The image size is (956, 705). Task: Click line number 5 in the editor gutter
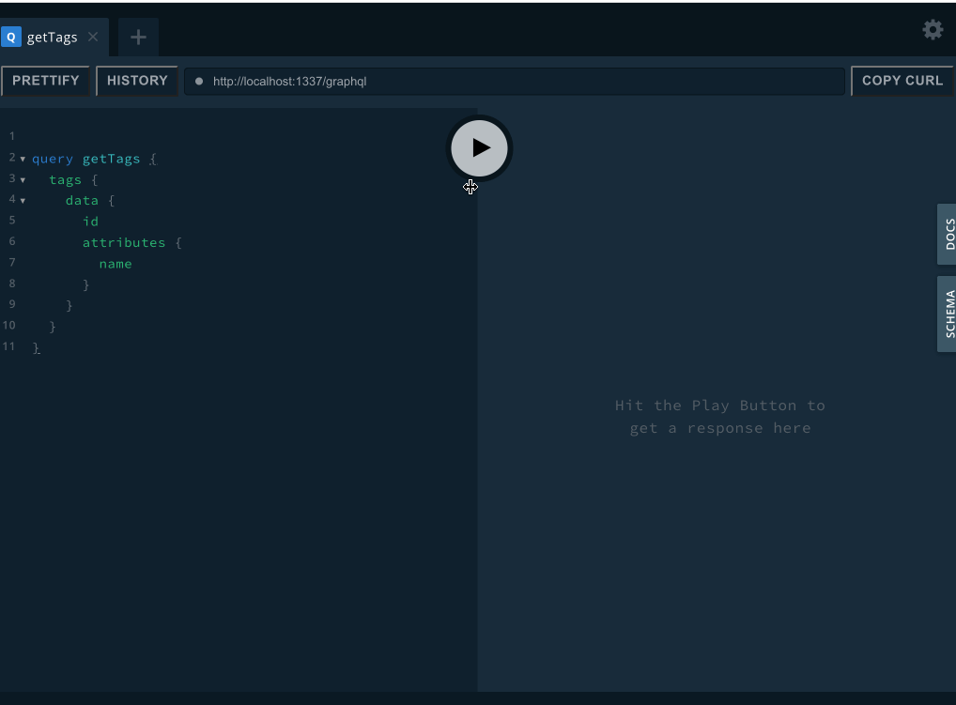[11, 221]
